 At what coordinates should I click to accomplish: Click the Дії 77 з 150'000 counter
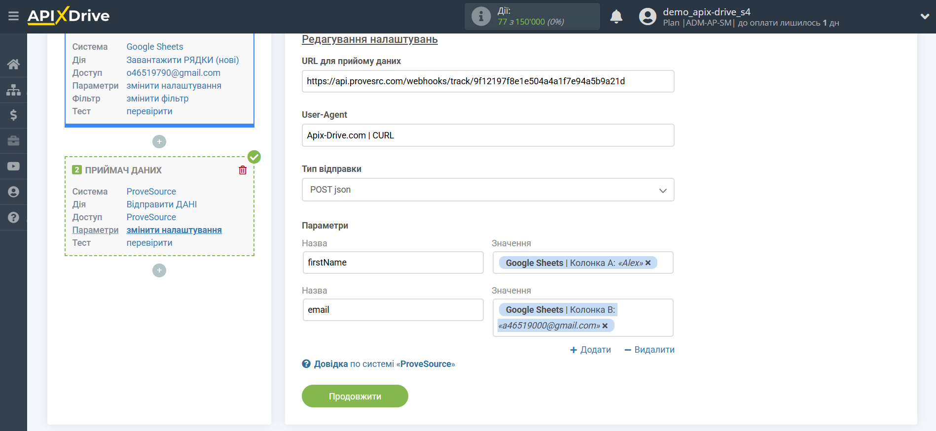pyautogui.click(x=532, y=16)
